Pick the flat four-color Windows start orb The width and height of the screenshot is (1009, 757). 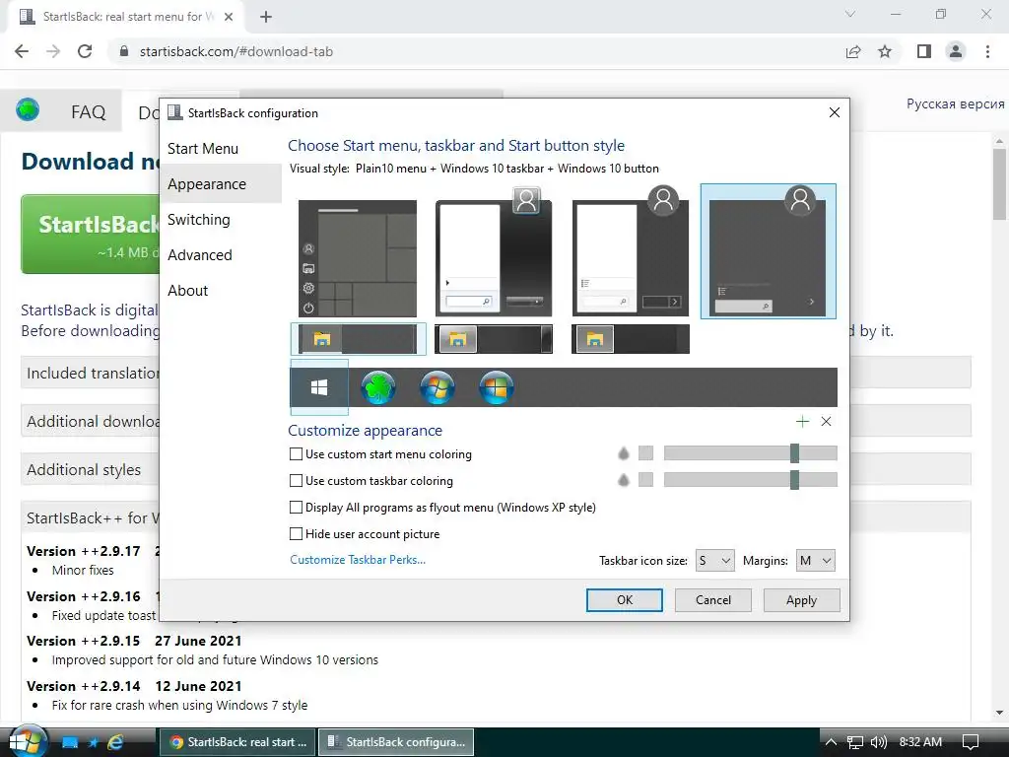497,387
